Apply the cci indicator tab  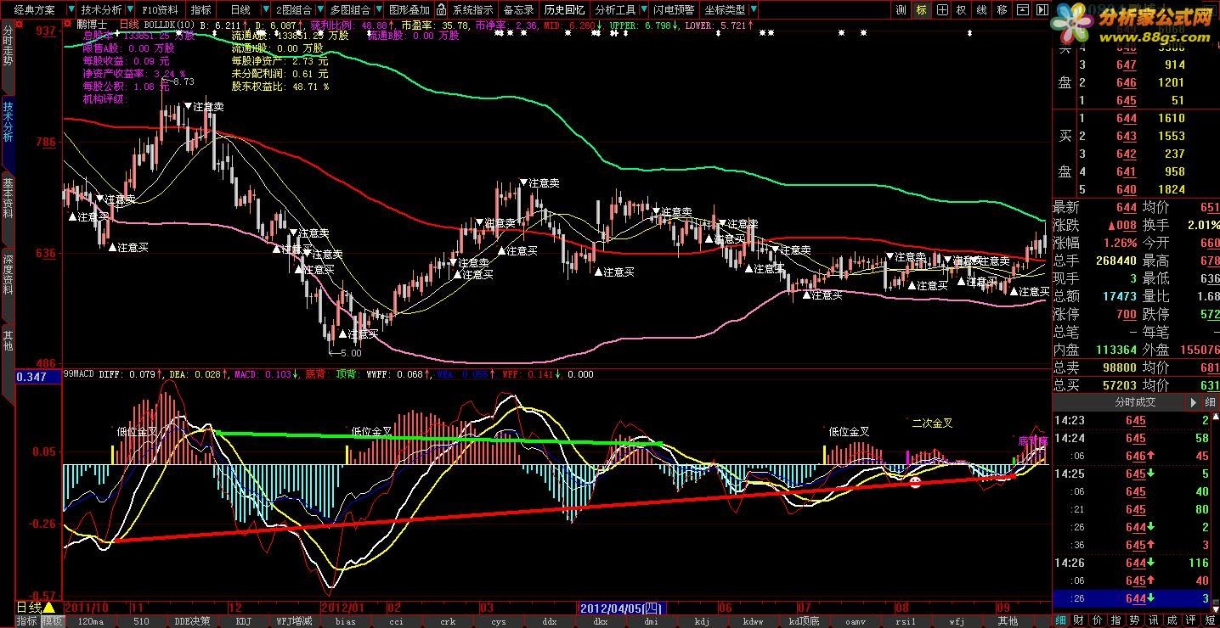pyautogui.click(x=396, y=621)
